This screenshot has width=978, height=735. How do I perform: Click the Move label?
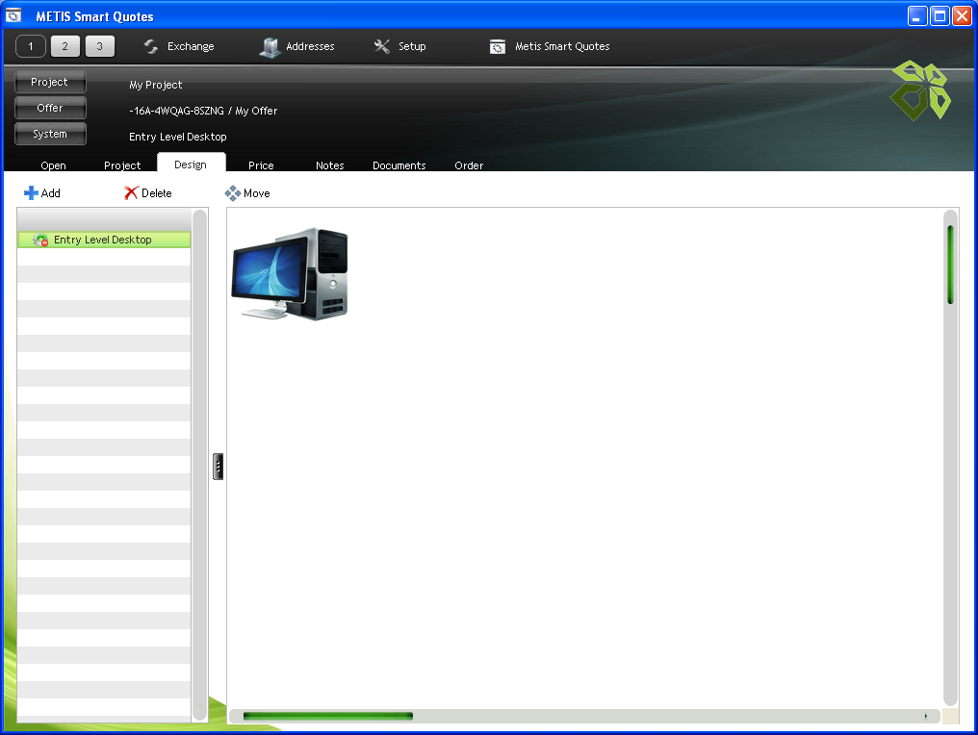click(x=256, y=193)
